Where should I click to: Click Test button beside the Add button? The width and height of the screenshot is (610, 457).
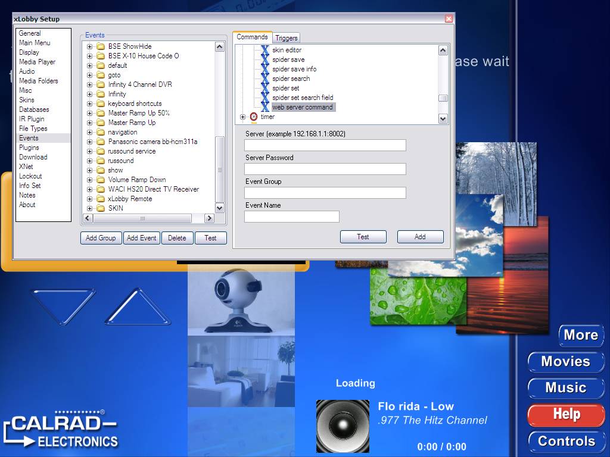(363, 237)
